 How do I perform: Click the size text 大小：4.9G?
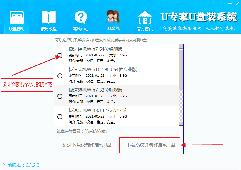coord(118,55)
